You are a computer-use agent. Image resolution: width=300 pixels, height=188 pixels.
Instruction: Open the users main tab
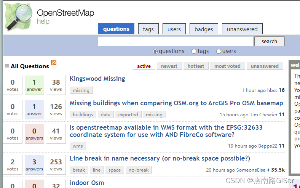click(174, 29)
